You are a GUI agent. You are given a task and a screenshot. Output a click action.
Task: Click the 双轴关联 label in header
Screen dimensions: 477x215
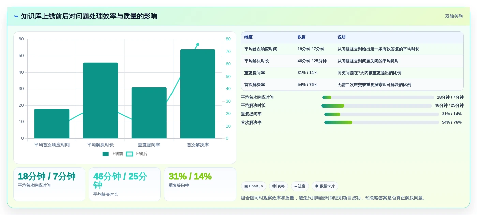point(454,16)
